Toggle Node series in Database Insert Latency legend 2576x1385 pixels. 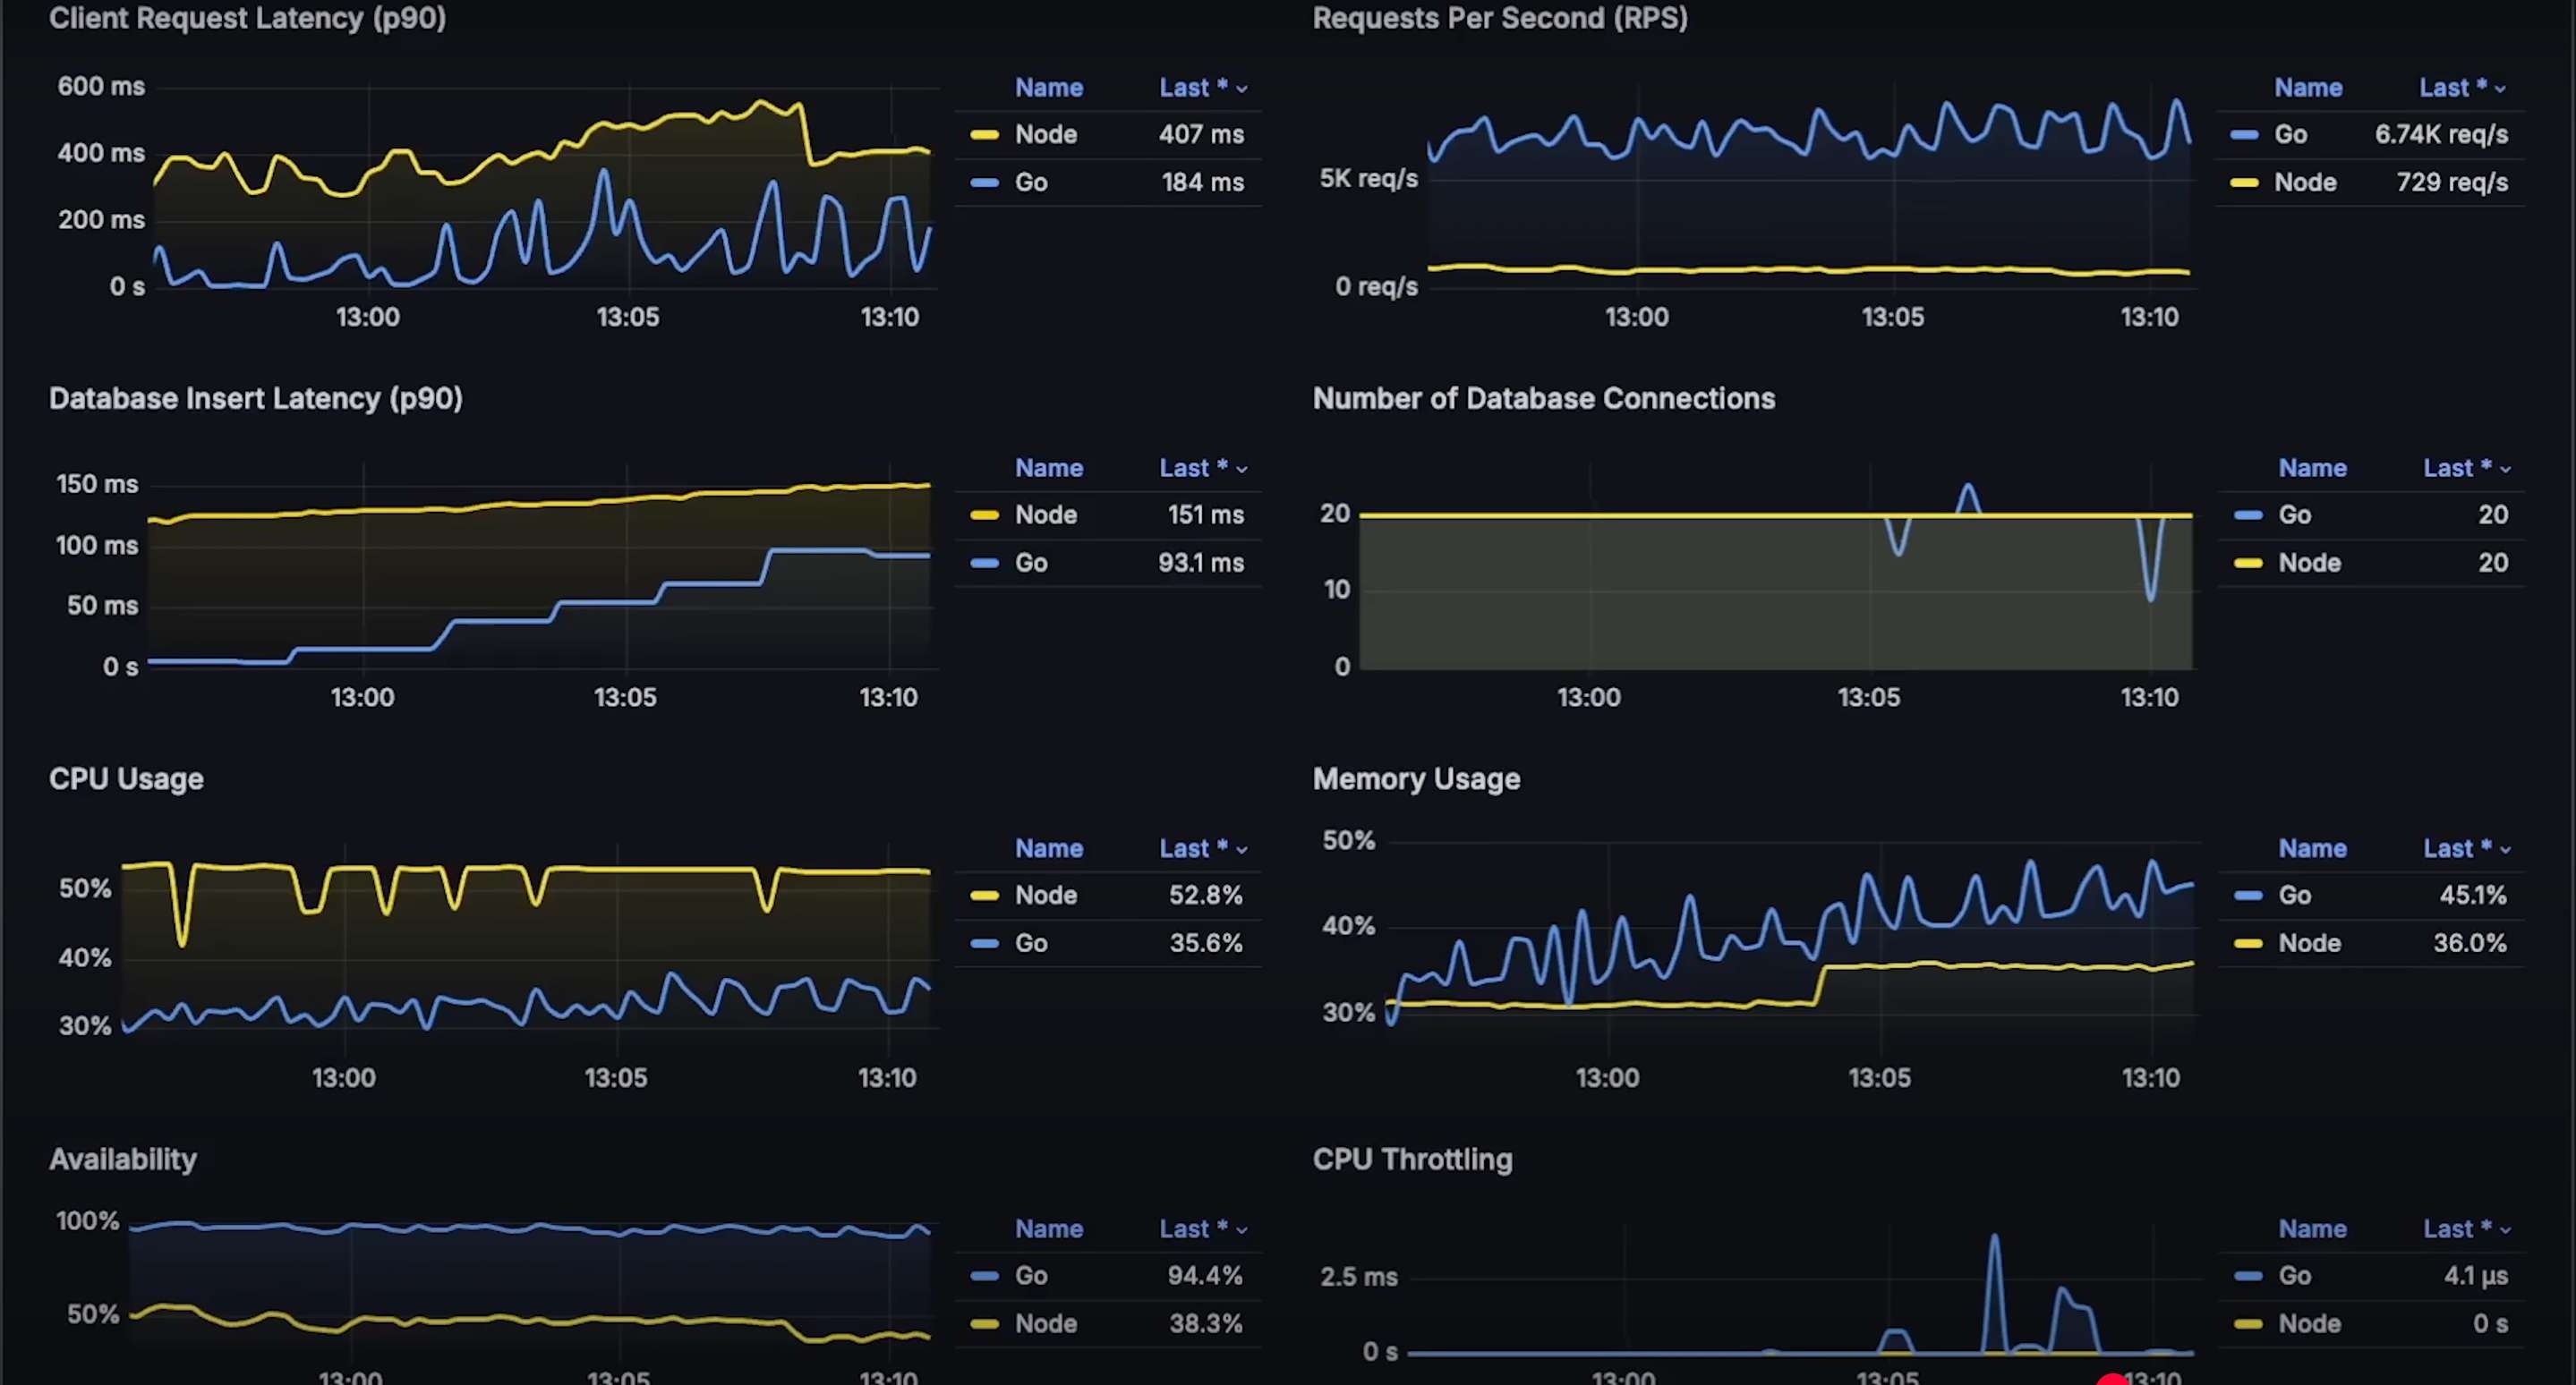[x=1045, y=515]
